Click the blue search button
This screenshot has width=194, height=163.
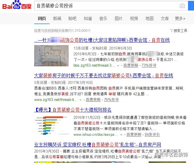(x=191, y=6)
